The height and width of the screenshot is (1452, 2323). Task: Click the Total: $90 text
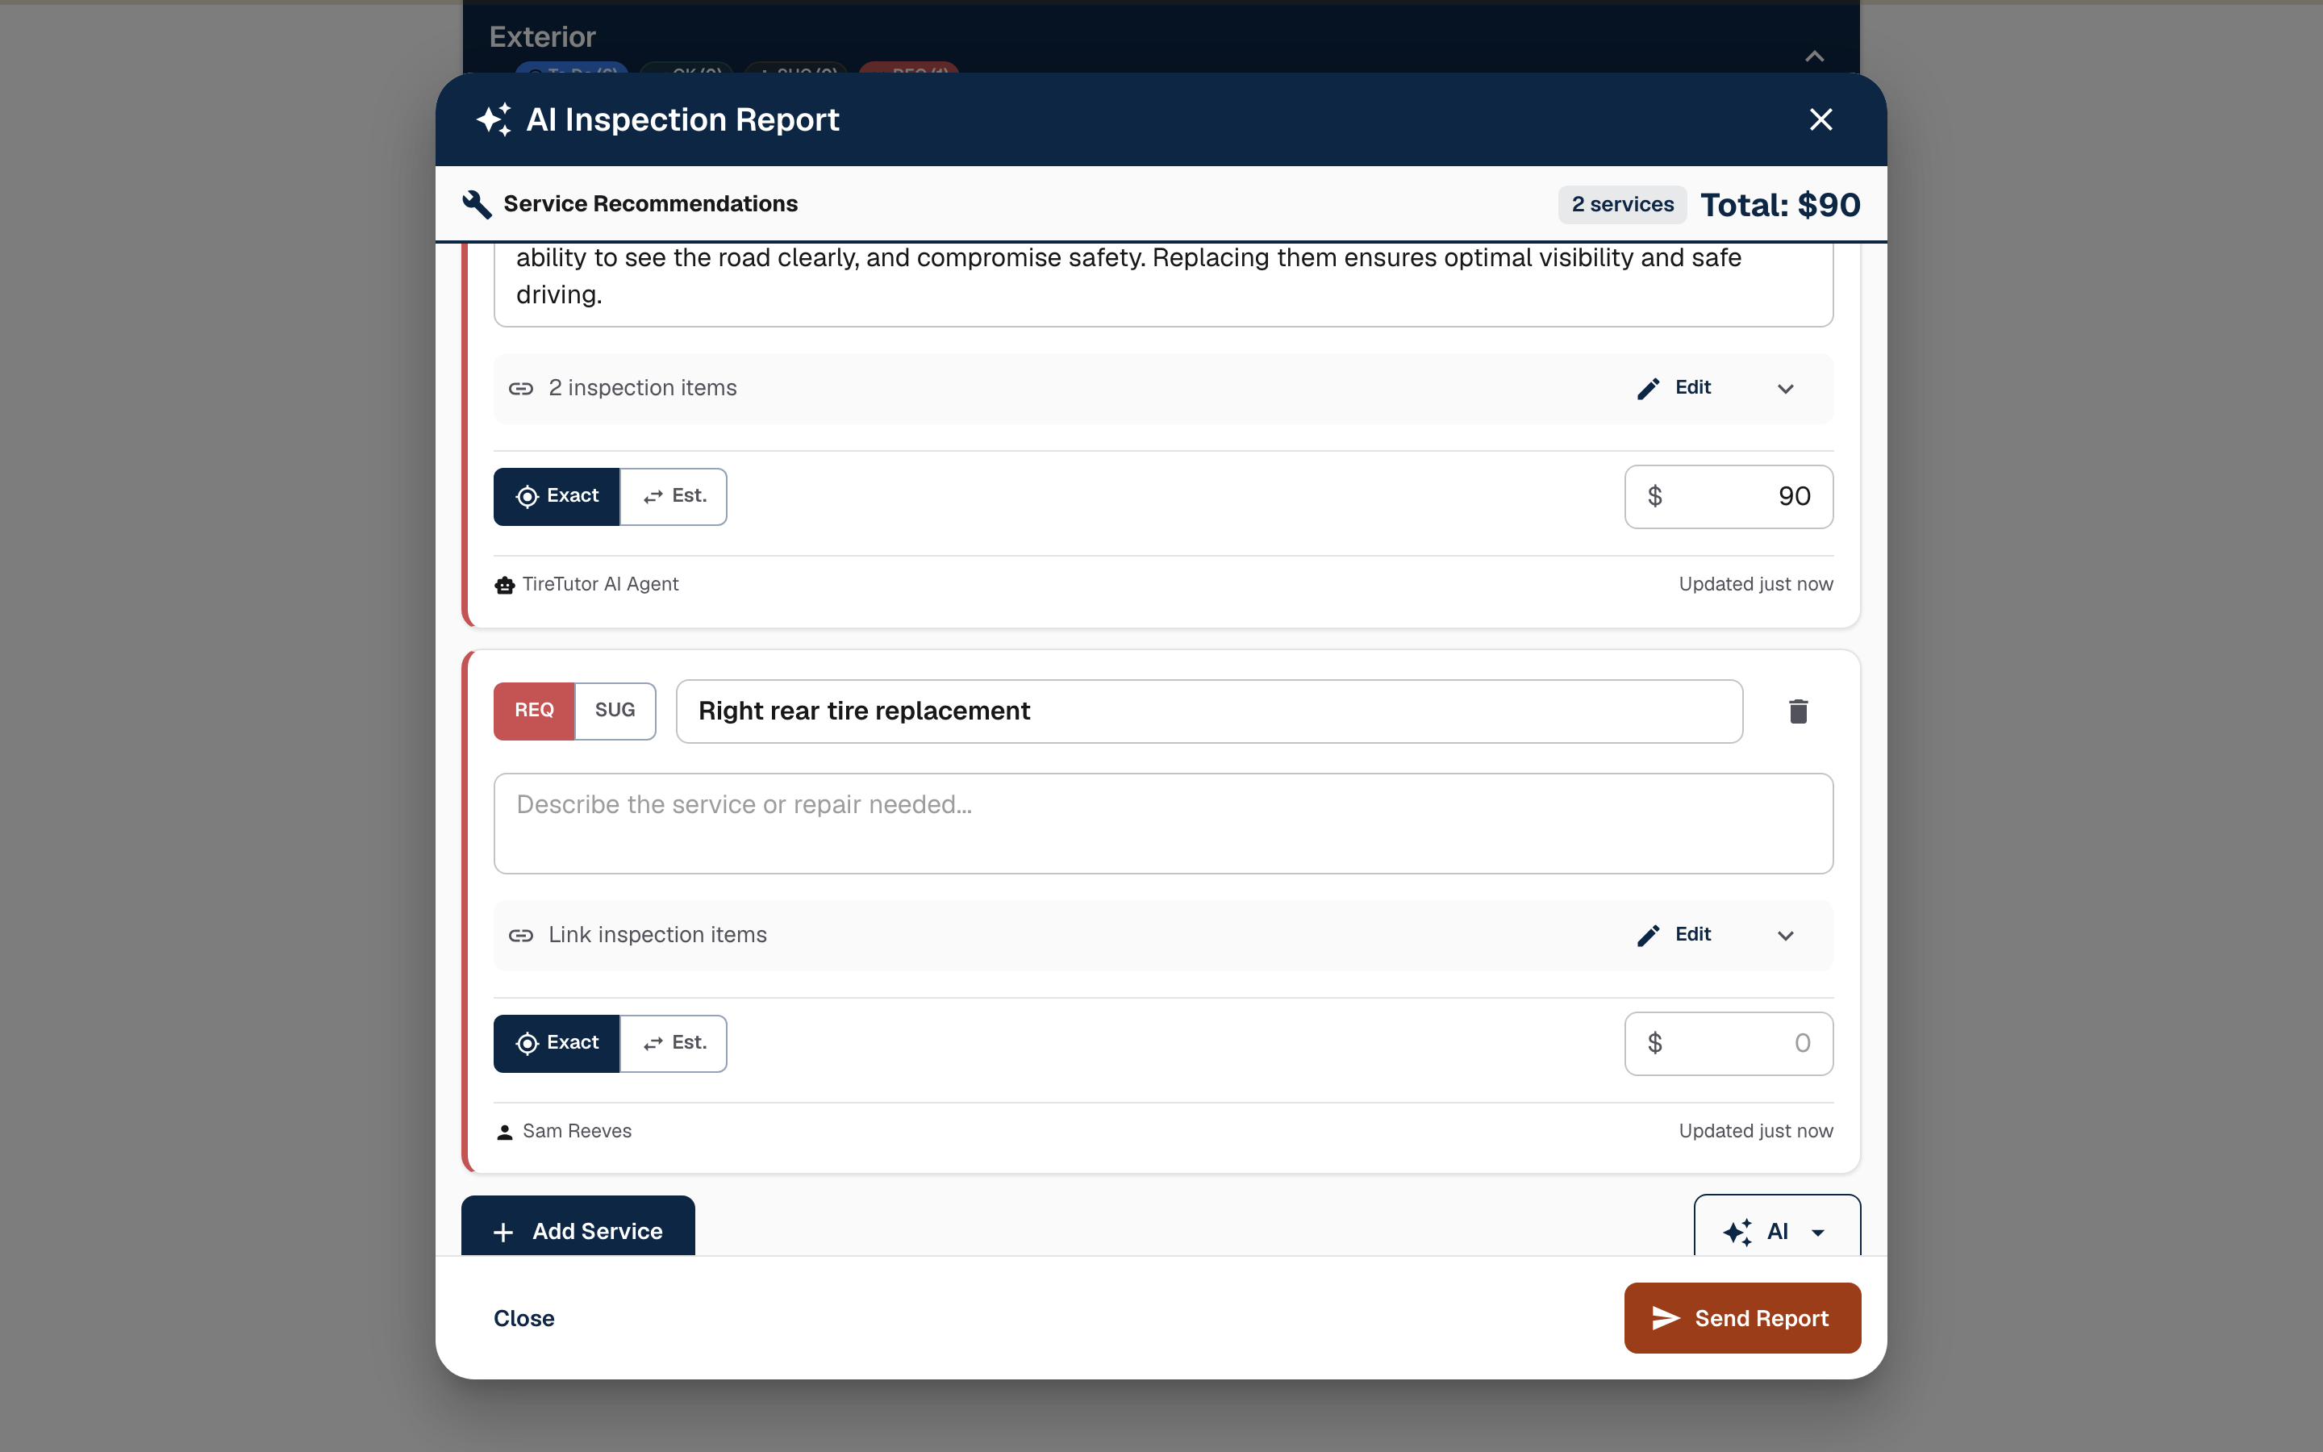pos(1779,205)
